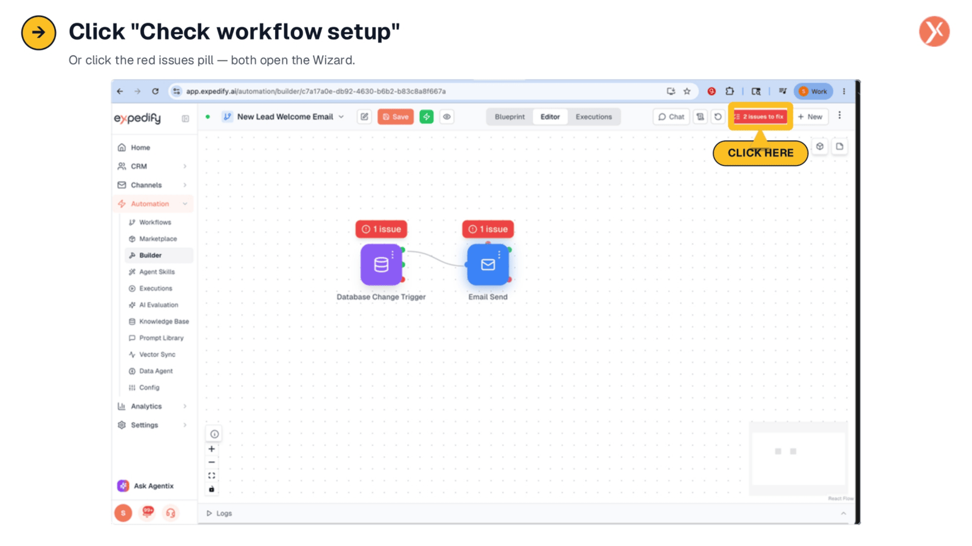Click the headset support icon
This screenshot has height=546, width=972.
click(171, 513)
